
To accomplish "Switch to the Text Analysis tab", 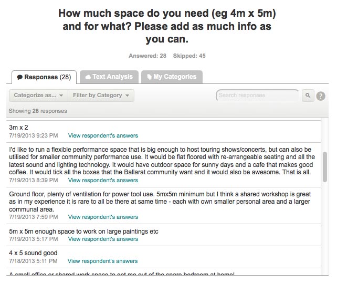I will [109, 77].
